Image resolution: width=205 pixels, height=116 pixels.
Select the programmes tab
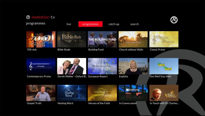click(x=90, y=24)
